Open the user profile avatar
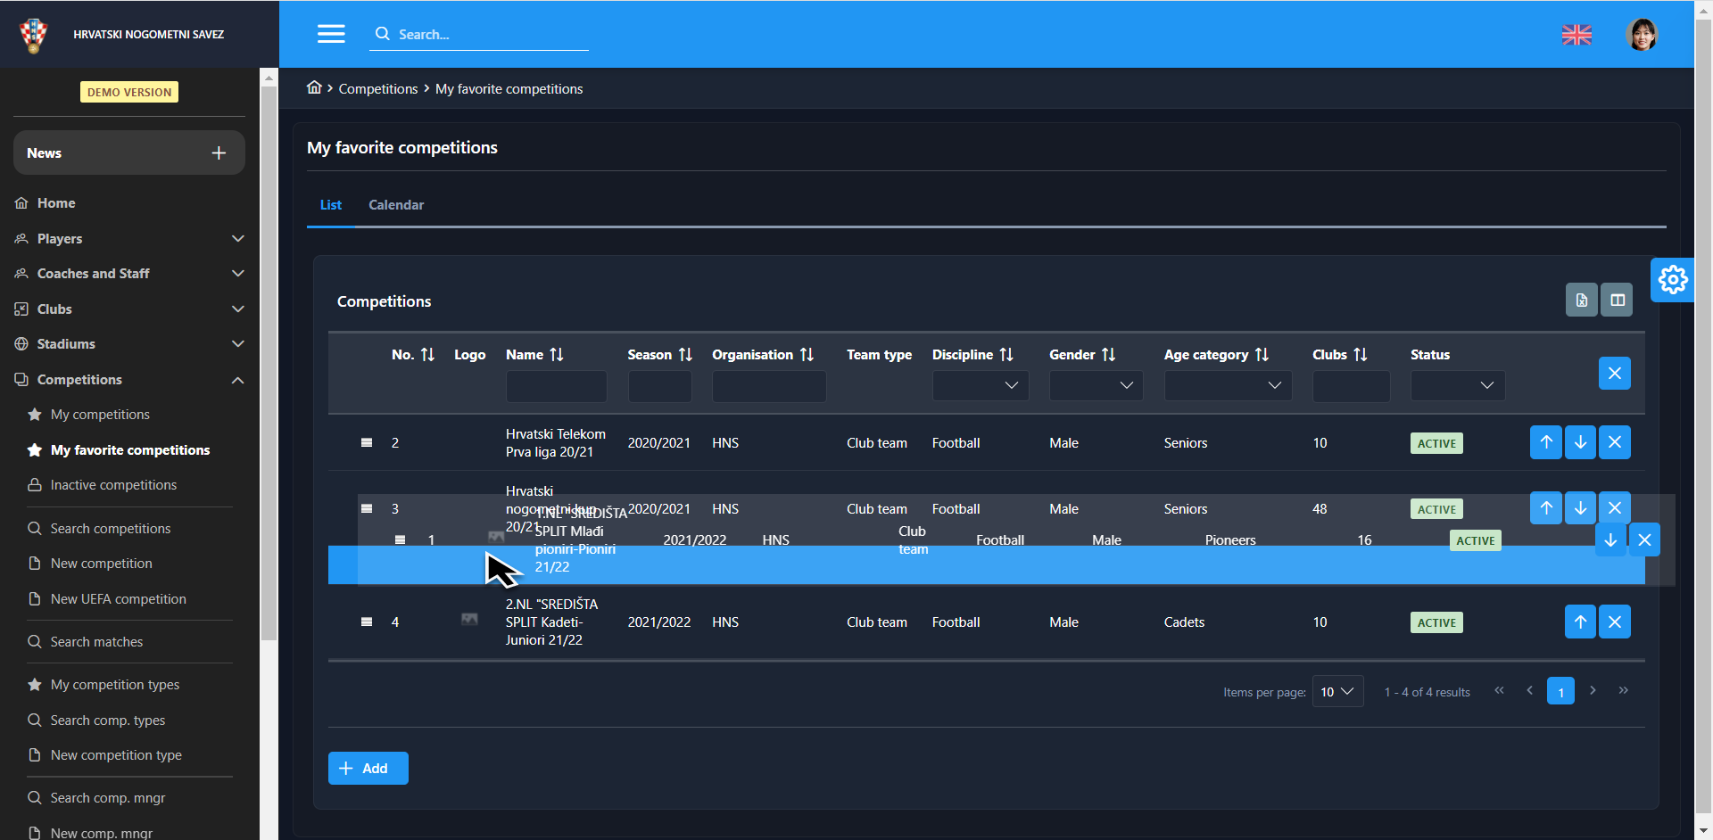 click(x=1641, y=35)
